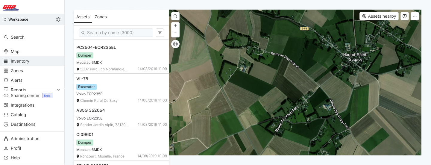Click the map search magnifier icon
The image size is (431, 165).
175,16
